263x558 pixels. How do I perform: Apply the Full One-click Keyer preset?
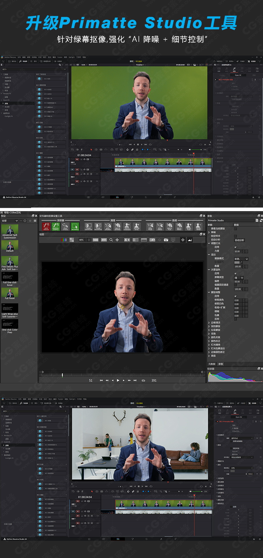(x=10, y=280)
